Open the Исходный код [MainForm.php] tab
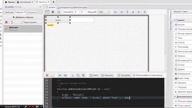 [72, 7]
